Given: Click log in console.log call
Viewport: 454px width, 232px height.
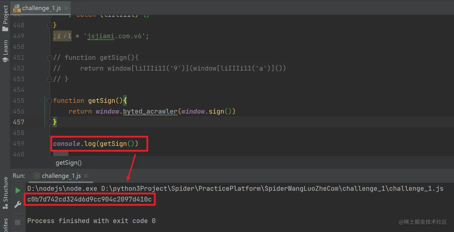Looking at the screenshot, I should coord(90,144).
